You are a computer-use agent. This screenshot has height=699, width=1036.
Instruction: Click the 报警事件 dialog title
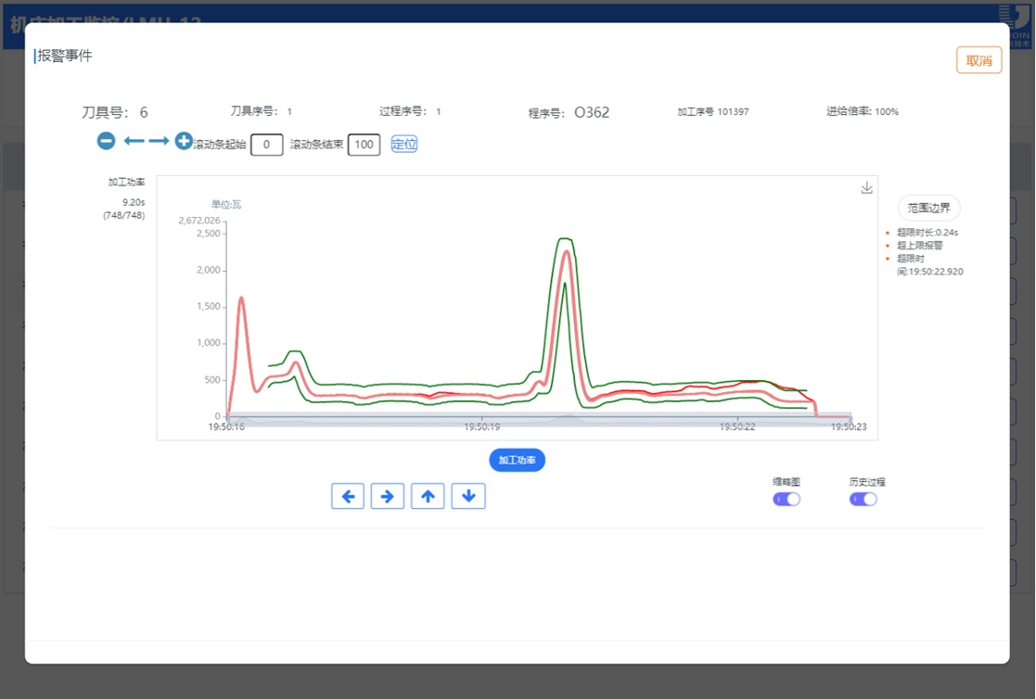[x=65, y=56]
